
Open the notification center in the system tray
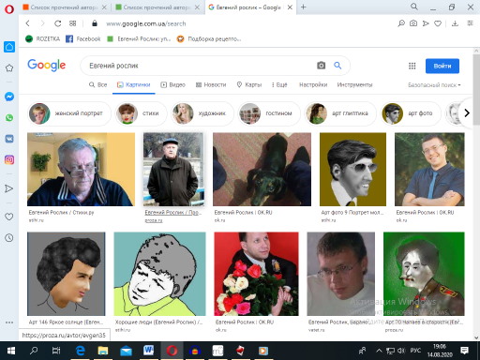tap(465, 351)
